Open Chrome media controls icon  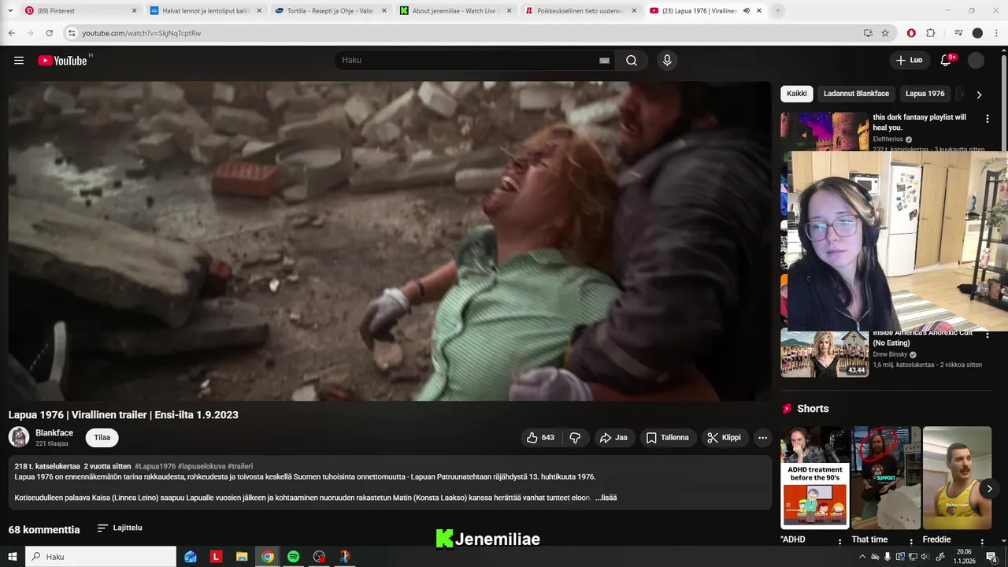coord(958,33)
